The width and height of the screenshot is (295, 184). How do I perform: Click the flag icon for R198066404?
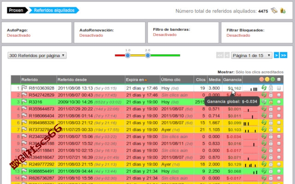(x=24, y=115)
